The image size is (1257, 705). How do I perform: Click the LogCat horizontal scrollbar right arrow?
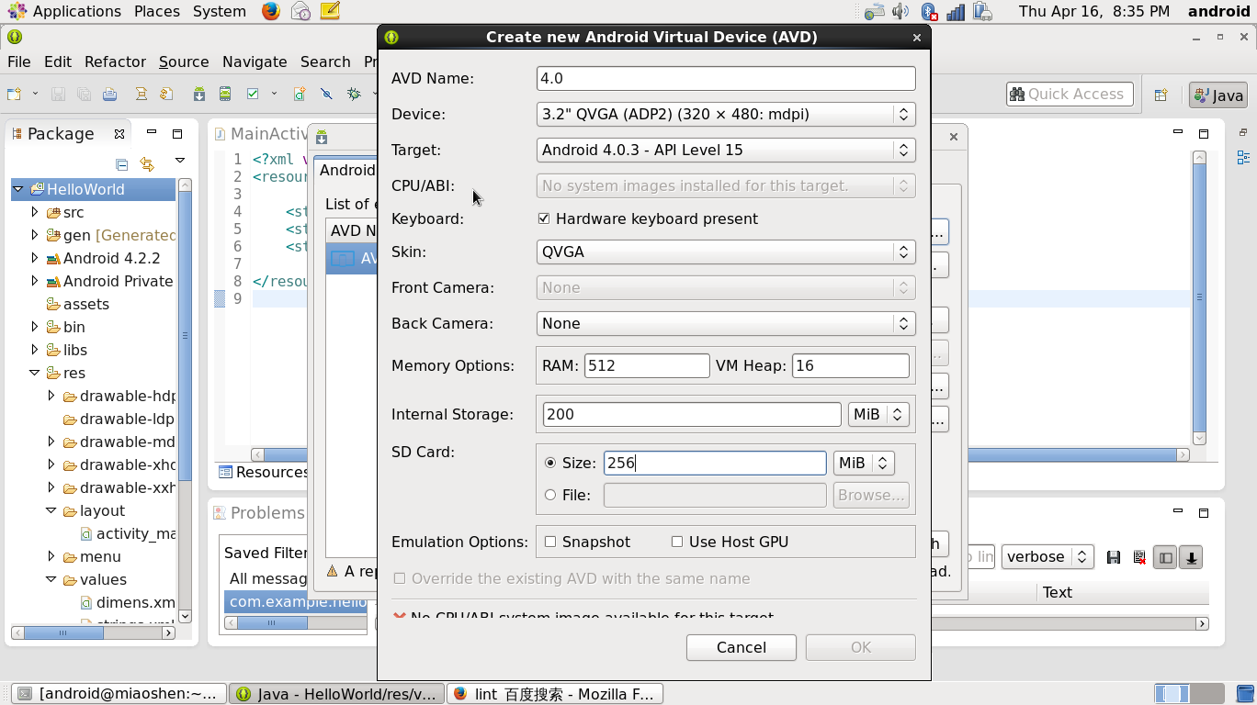[x=1202, y=623]
